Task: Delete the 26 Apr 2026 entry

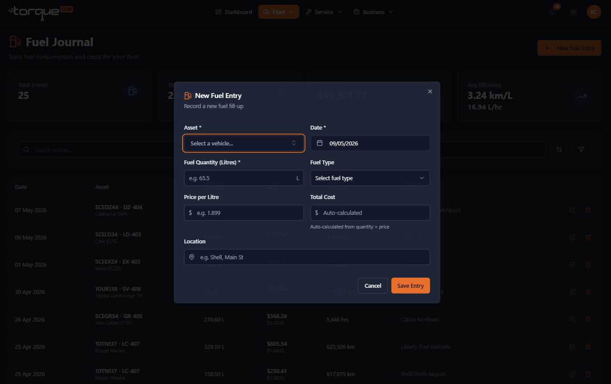Action: [x=588, y=319]
